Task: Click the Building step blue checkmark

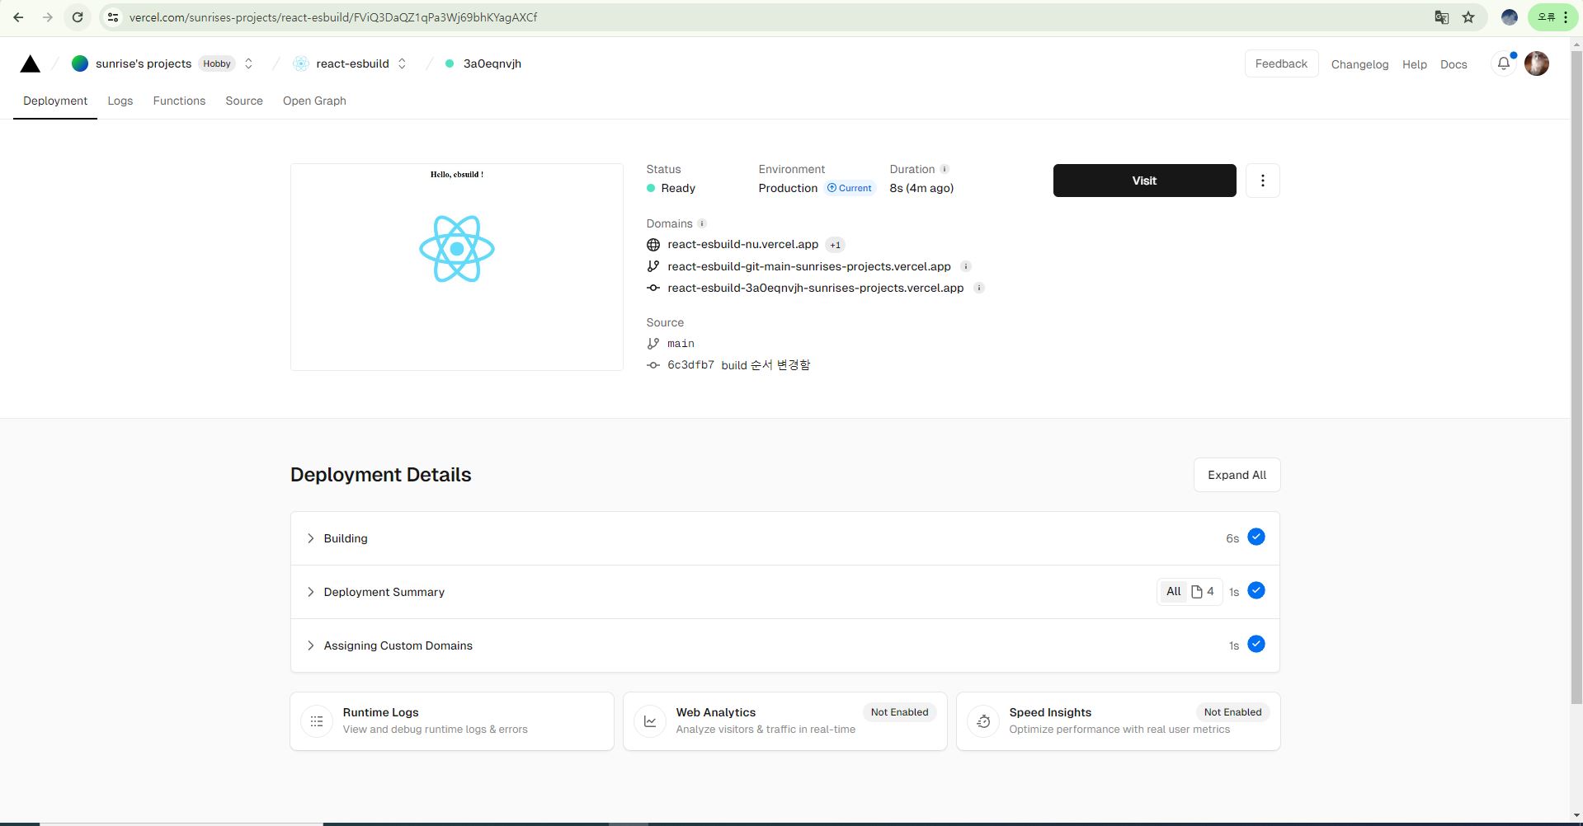Action: point(1256,537)
